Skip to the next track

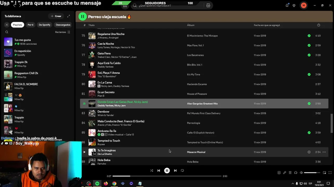pos(175,171)
